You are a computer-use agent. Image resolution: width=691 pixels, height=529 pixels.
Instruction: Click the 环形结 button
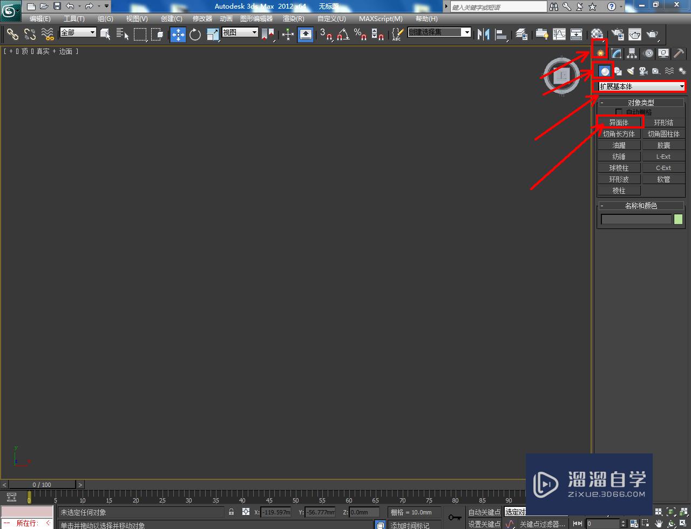(x=663, y=123)
